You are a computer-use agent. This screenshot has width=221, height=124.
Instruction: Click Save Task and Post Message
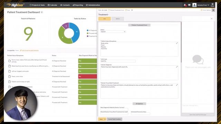(x=198, y=115)
